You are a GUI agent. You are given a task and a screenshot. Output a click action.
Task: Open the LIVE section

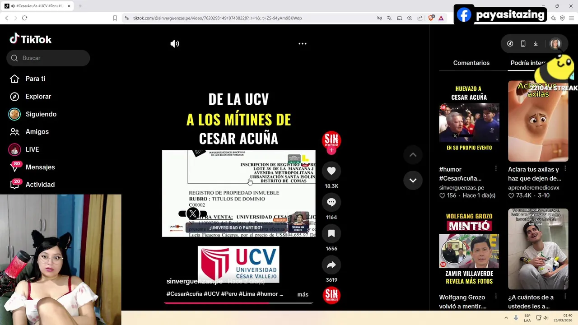pyautogui.click(x=24, y=149)
